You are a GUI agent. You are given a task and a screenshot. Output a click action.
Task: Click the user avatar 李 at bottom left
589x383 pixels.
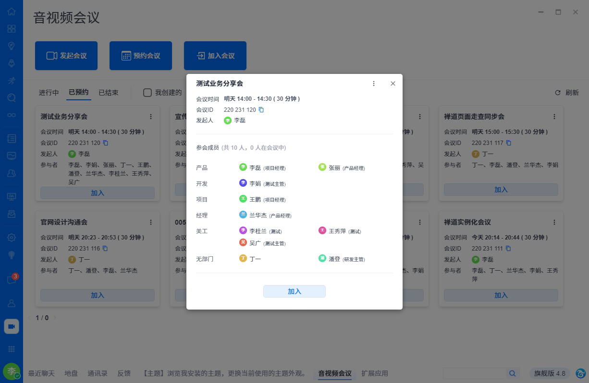point(11,371)
